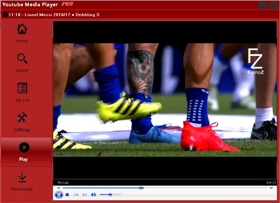Open Settings with the tools icon
280x203 pixels.
coord(22,122)
